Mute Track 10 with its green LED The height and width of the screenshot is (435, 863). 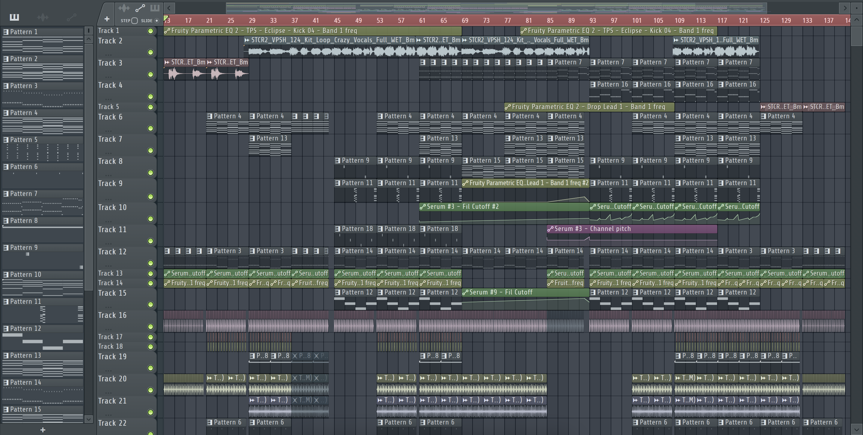[151, 219]
